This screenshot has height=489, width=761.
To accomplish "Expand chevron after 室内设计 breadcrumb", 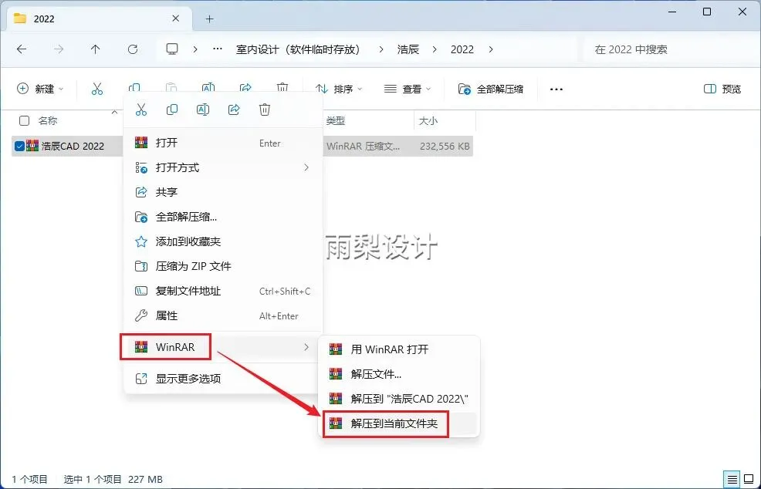I will point(381,49).
